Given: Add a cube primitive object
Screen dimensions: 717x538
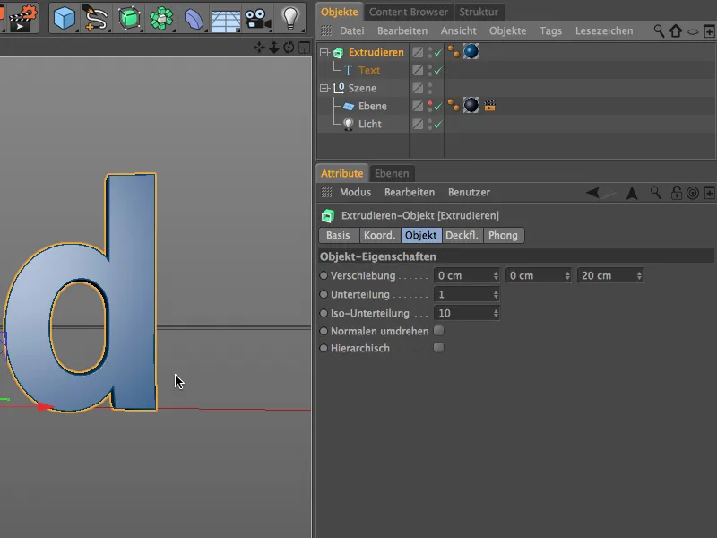Looking at the screenshot, I should point(64,18).
